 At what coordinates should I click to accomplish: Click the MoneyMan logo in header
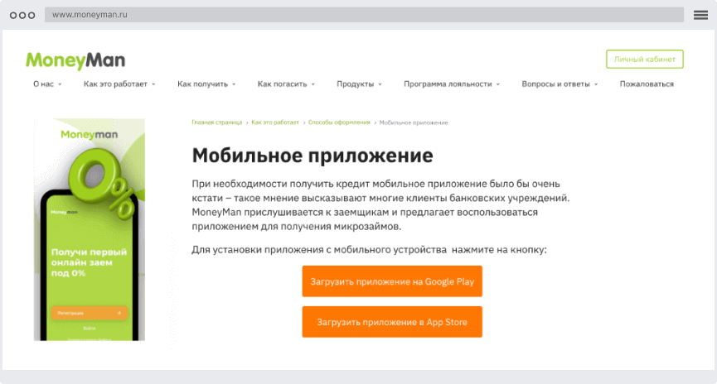tap(75, 60)
